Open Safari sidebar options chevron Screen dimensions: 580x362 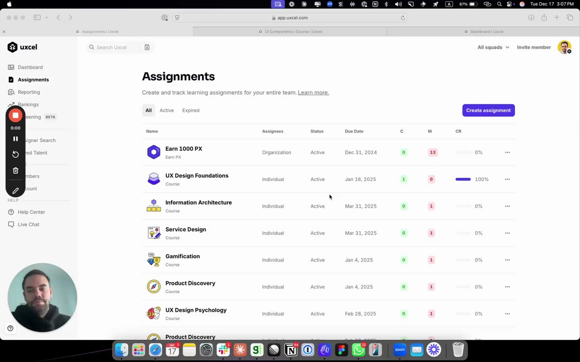46,18
